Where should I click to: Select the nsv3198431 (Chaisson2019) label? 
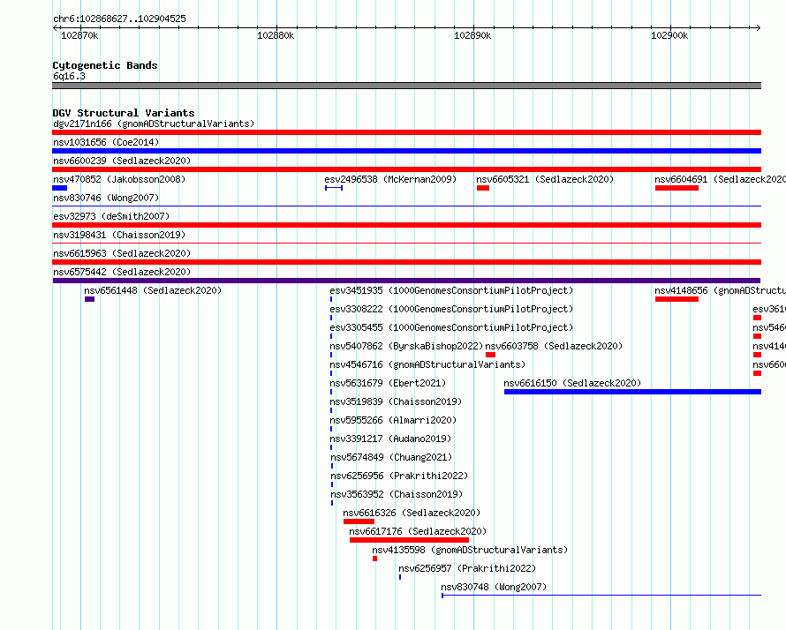[119, 235]
